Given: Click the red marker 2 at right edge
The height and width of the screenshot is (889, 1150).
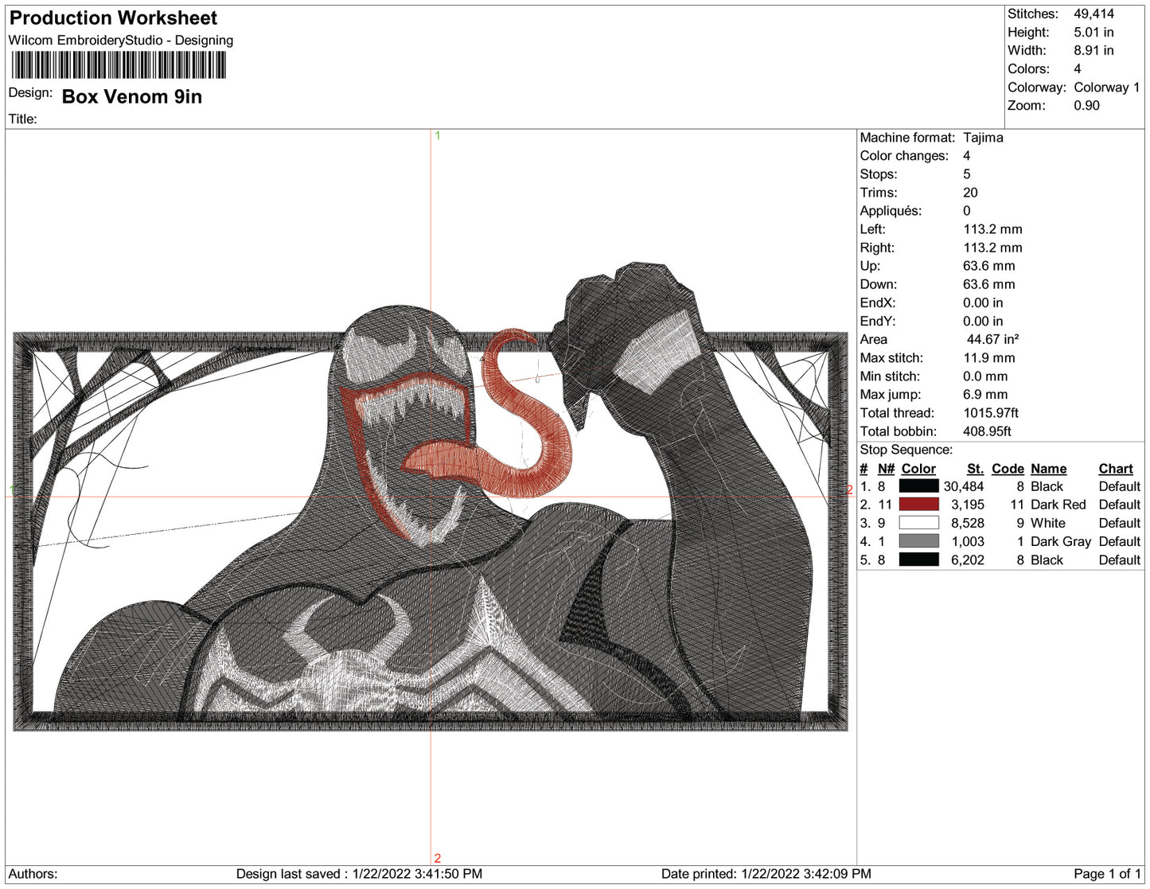Looking at the screenshot, I should coord(849,489).
